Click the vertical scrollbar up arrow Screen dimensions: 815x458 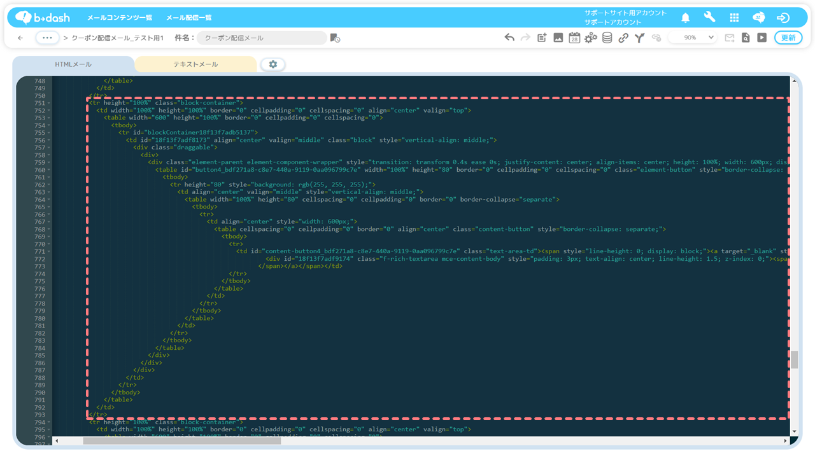[x=794, y=81]
